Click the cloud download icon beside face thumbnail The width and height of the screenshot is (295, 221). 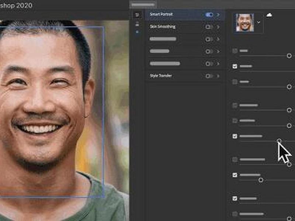tap(269, 15)
